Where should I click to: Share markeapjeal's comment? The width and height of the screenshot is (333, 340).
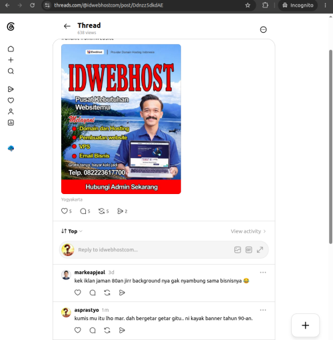pos(122,293)
